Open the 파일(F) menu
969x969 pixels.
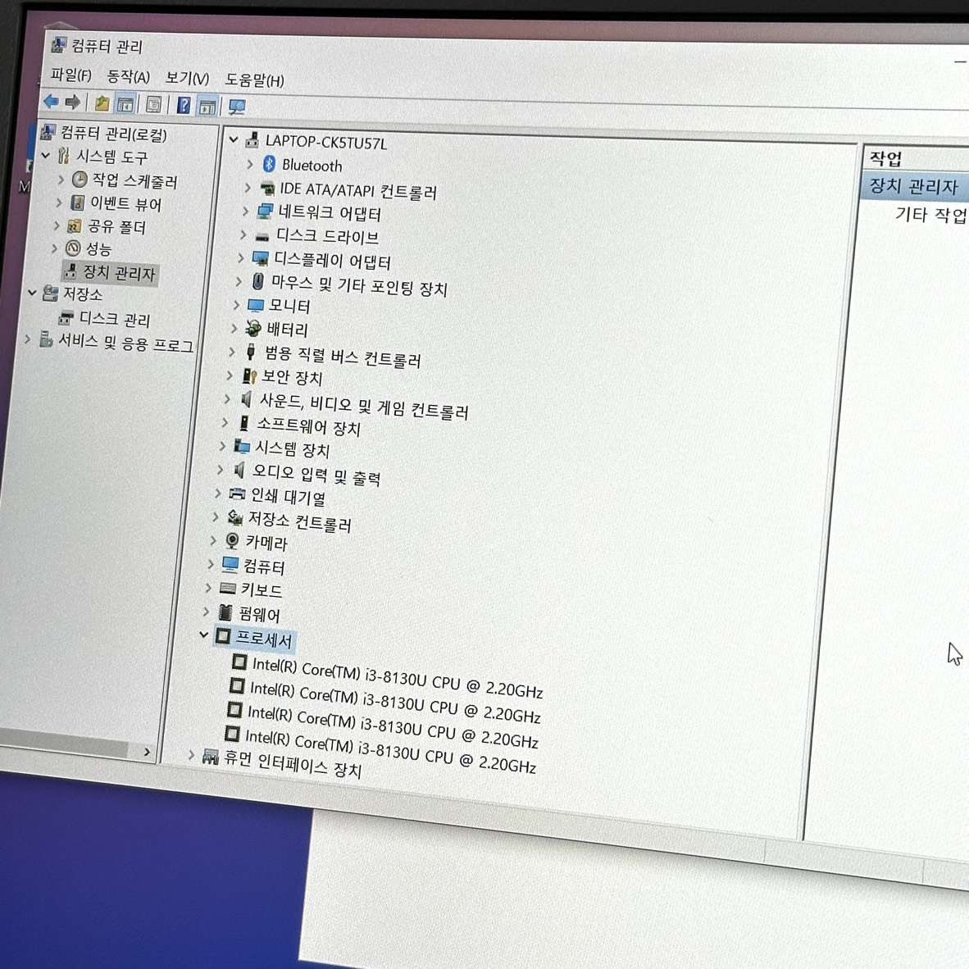coord(71,75)
